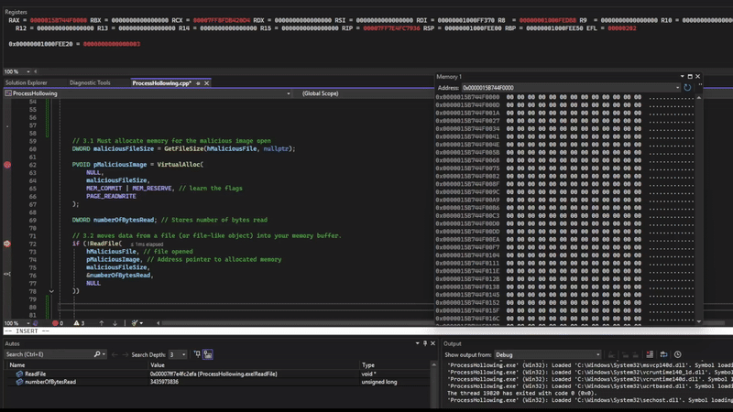Click PAGE_READWRITE on line 66
The width and height of the screenshot is (733, 412).
pos(111,196)
